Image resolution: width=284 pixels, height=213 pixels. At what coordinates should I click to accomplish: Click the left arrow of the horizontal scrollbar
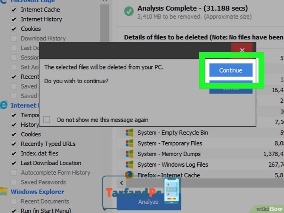pos(122,183)
